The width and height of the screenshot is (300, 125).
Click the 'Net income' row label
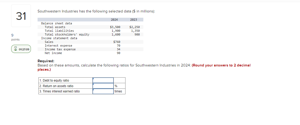[x=53, y=53]
